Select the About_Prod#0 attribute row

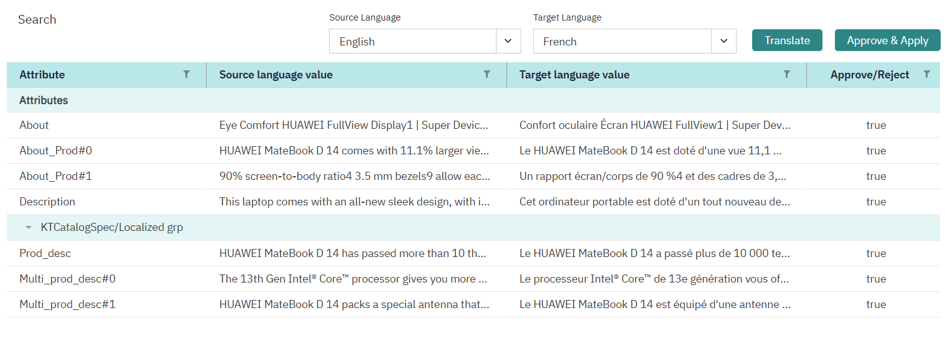(x=473, y=151)
